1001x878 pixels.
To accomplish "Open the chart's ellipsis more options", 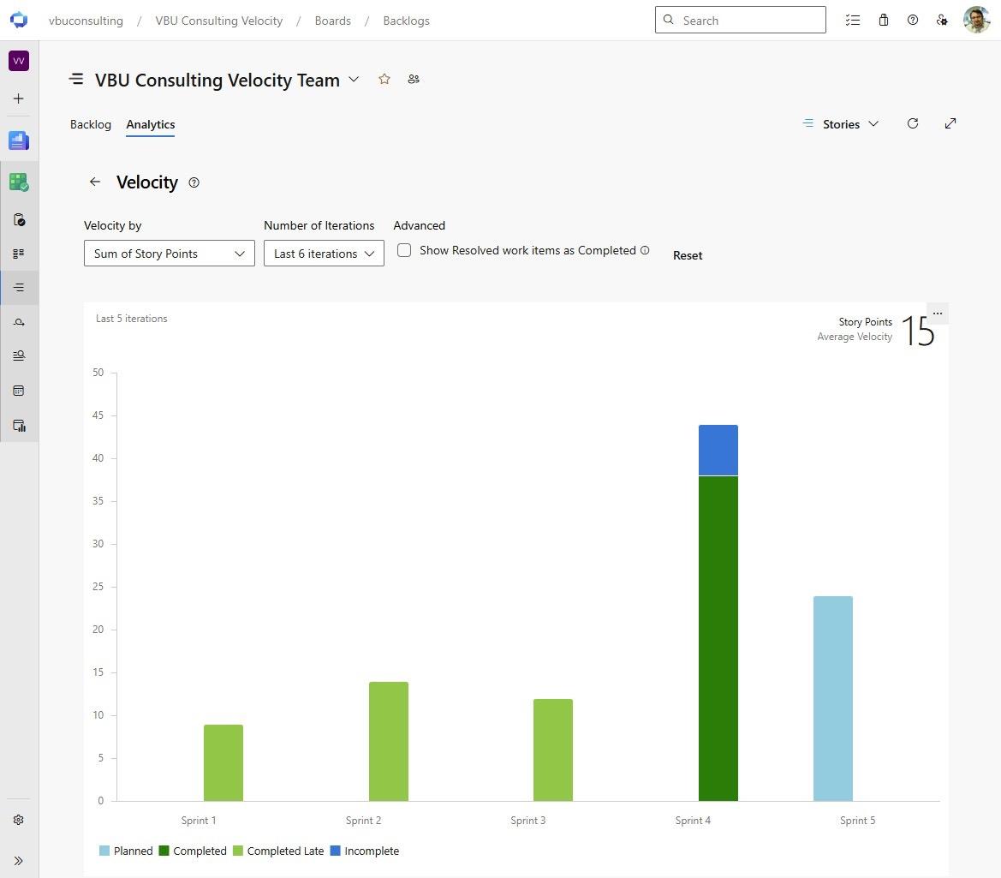I will point(937,314).
